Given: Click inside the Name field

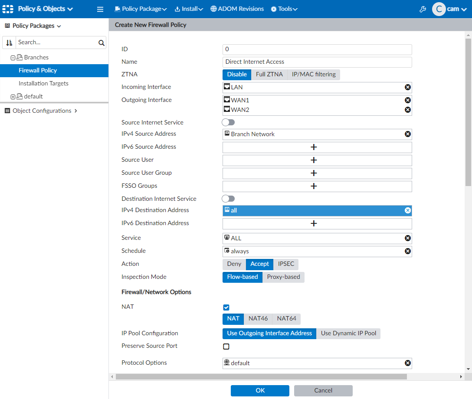Looking at the screenshot, I should pyautogui.click(x=317, y=62).
